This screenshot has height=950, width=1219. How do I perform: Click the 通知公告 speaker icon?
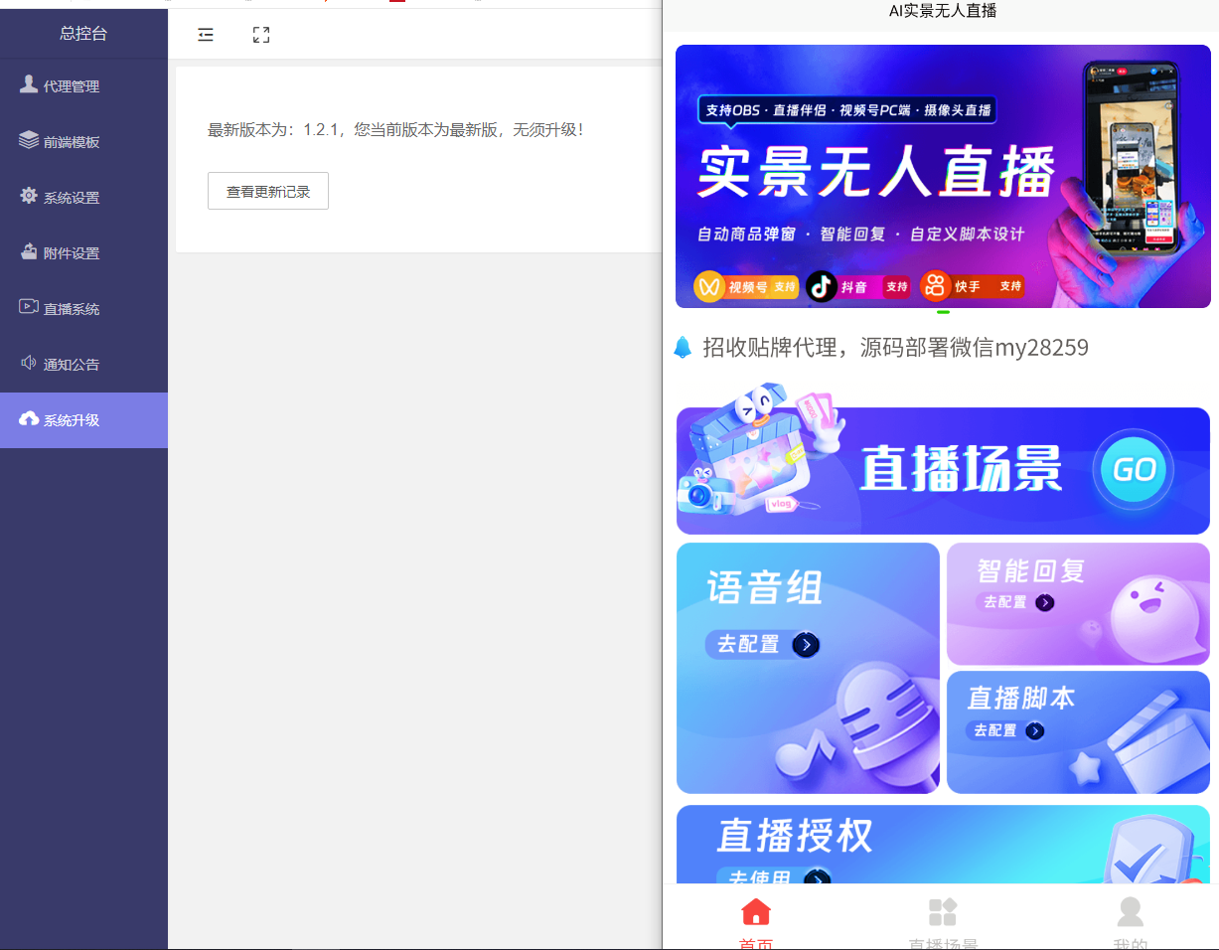29,363
